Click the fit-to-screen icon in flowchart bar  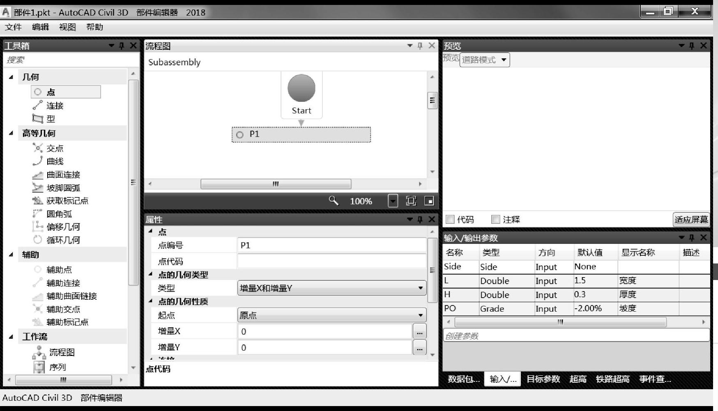411,201
